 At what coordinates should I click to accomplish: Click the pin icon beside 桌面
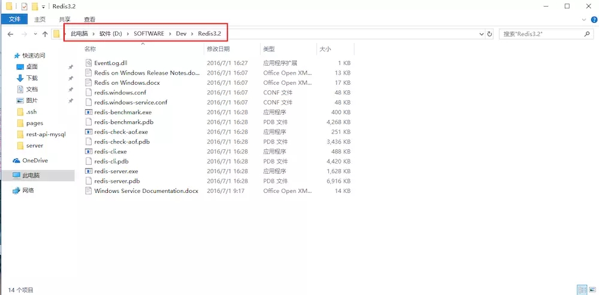pyautogui.click(x=70, y=67)
